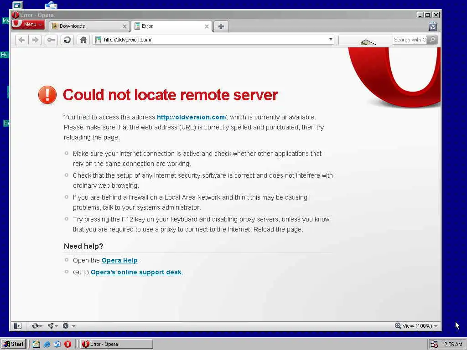Click the desktop icon above the Opera window's left edge
Image resolution: width=467 pixels, height=350 pixels.
18,5
